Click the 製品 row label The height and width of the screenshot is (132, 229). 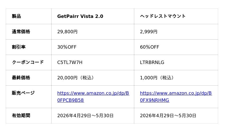pos(16,16)
